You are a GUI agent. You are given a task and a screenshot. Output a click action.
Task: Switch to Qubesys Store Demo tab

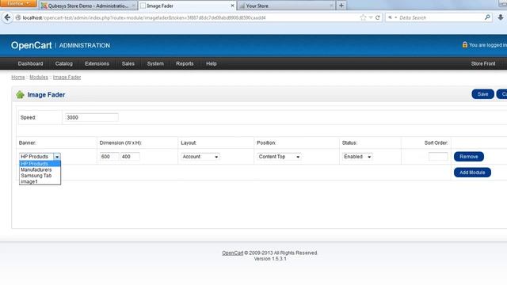[x=88, y=6]
